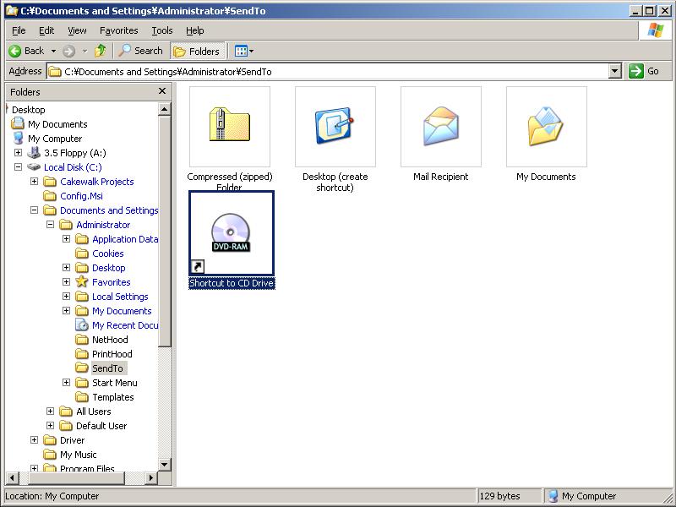
Task: Collapse the Administrator folder node
Action: click(x=51, y=225)
